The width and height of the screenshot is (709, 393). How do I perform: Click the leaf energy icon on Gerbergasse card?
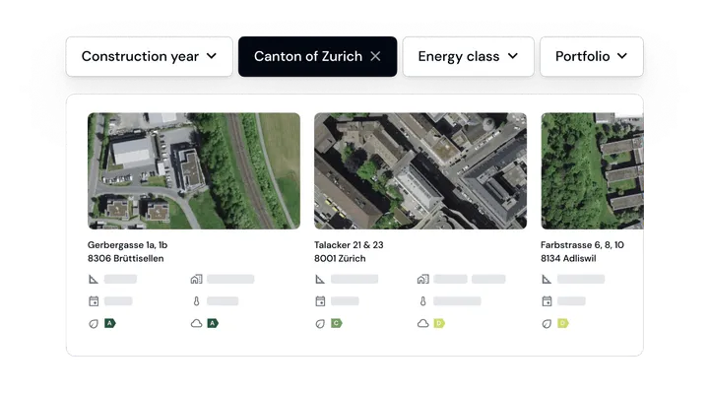pos(94,323)
